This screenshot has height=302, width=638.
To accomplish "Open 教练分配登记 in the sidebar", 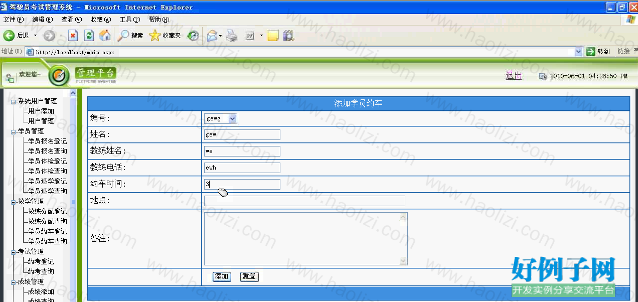I will tap(48, 212).
